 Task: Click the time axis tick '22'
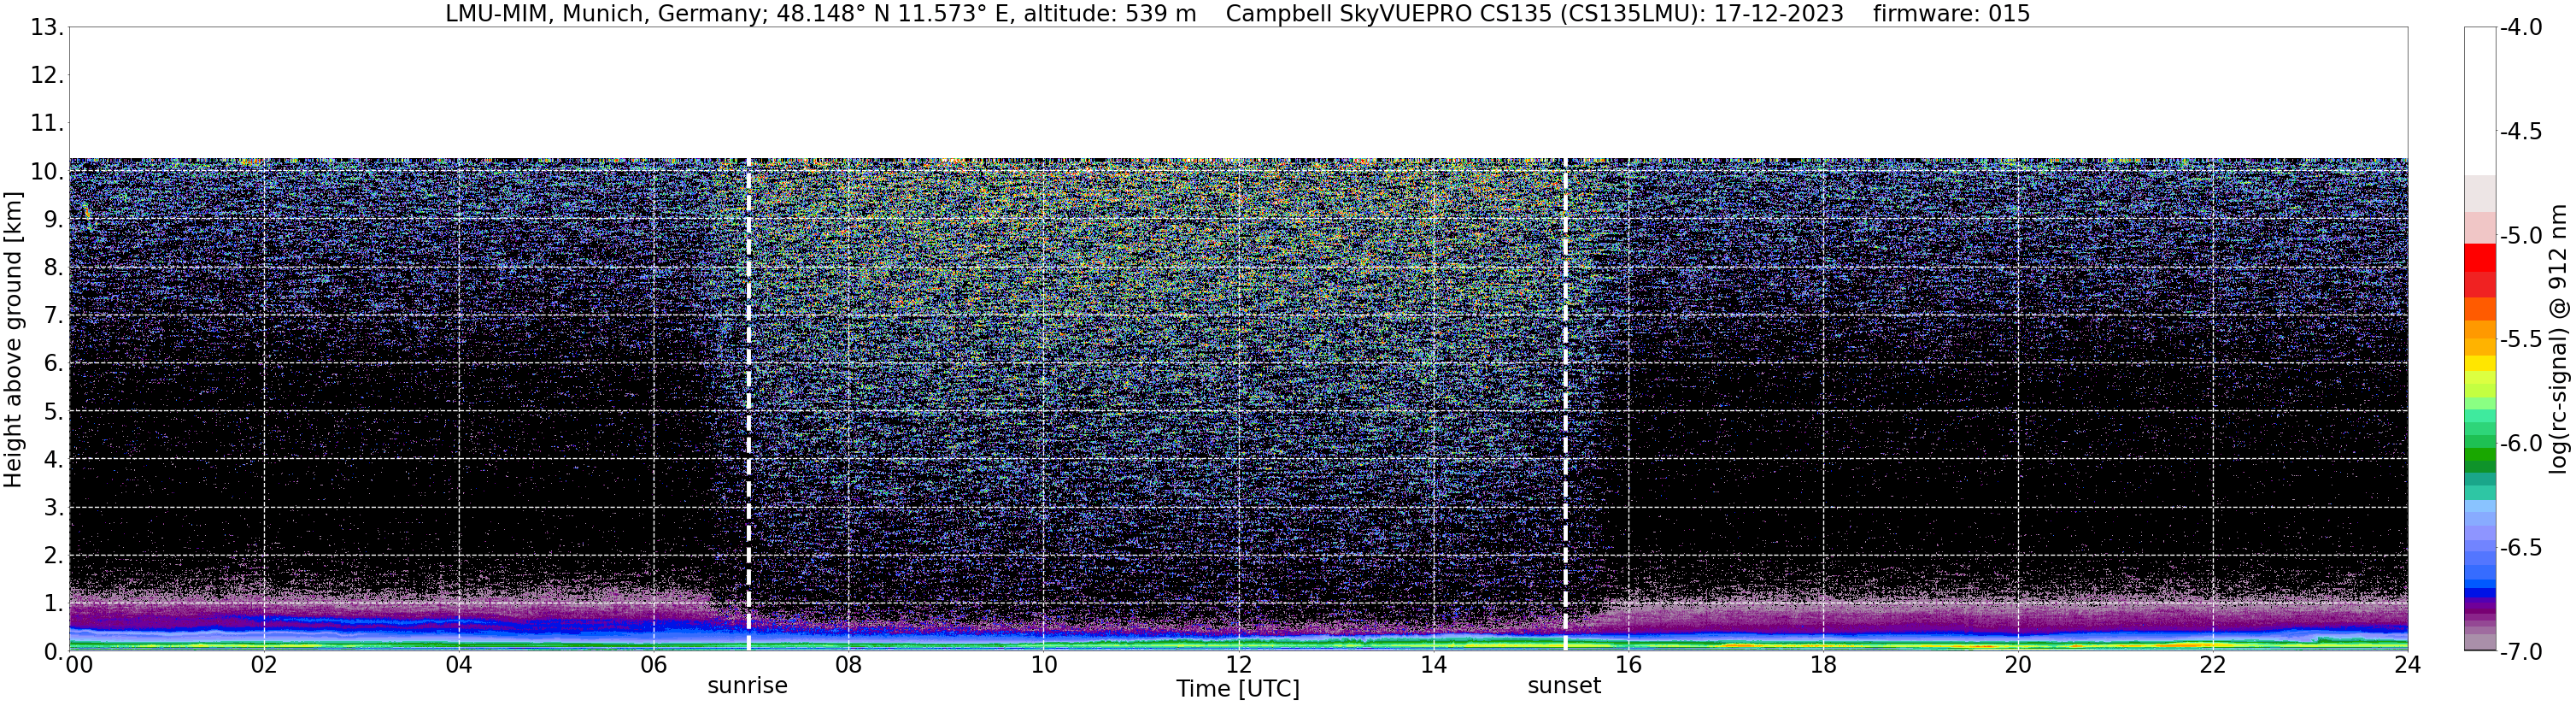[x=2213, y=665]
